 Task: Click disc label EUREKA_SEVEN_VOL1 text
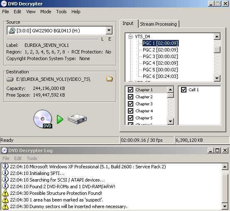tap(46, 45)
